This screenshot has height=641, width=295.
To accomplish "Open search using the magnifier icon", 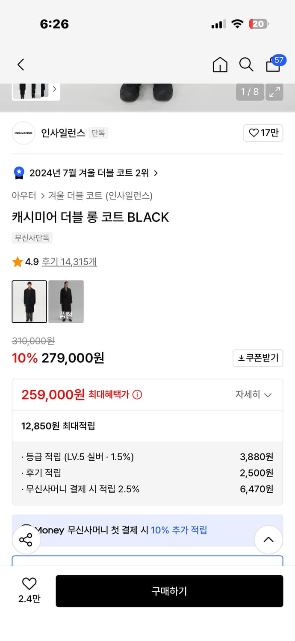I will 246,65.
